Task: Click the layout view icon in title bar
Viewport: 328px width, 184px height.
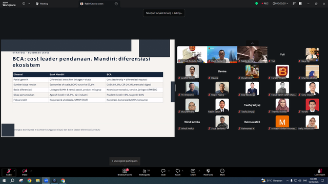Action: (300, 4)
